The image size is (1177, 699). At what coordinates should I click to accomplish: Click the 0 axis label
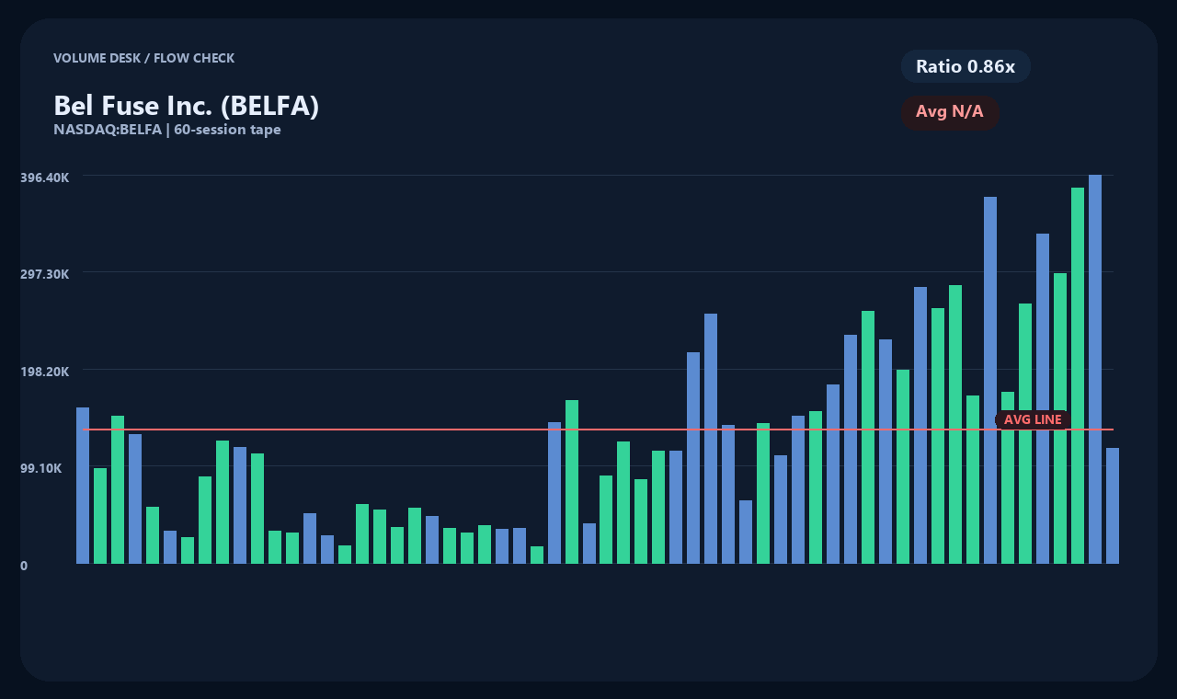tap(24, 566)
